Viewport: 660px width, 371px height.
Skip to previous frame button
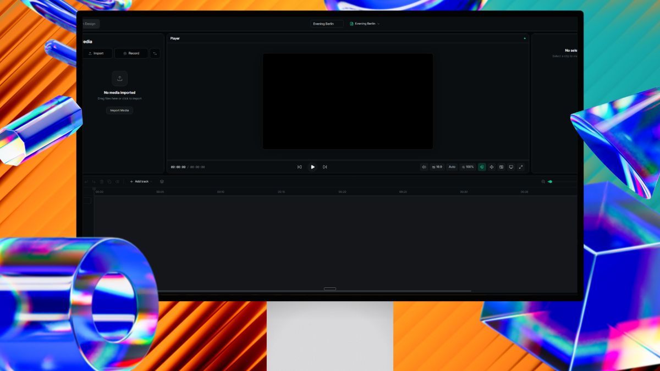coord(300,167)
